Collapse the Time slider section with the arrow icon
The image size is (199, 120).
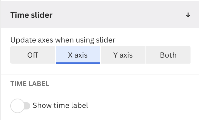pyautogui.click(x=188, y=15)
